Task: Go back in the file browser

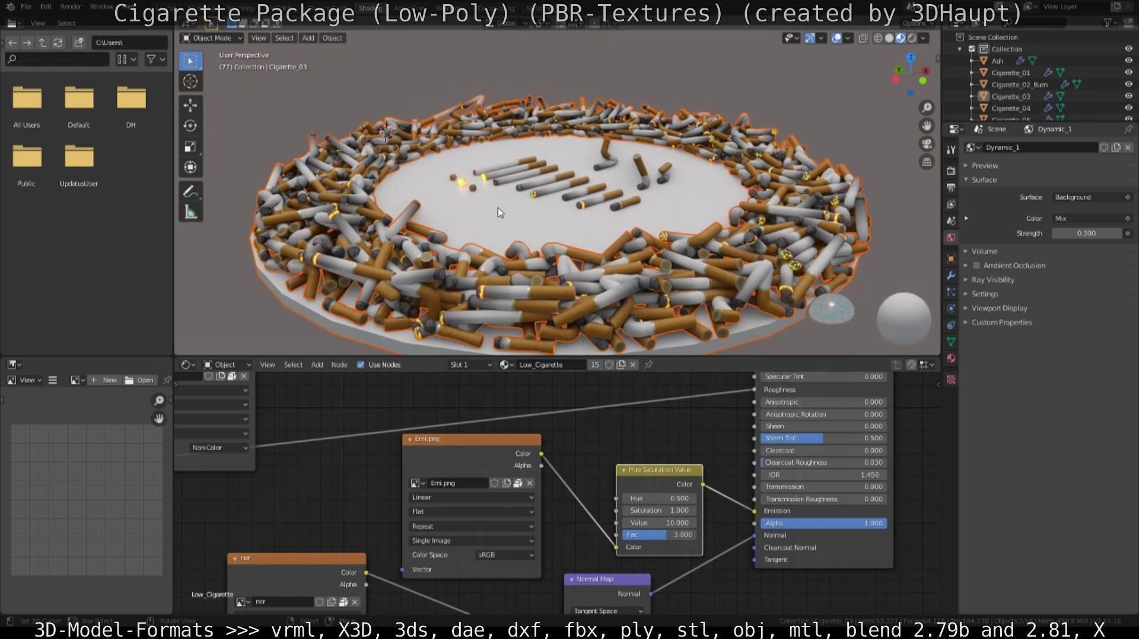Action: coord(12,43)
